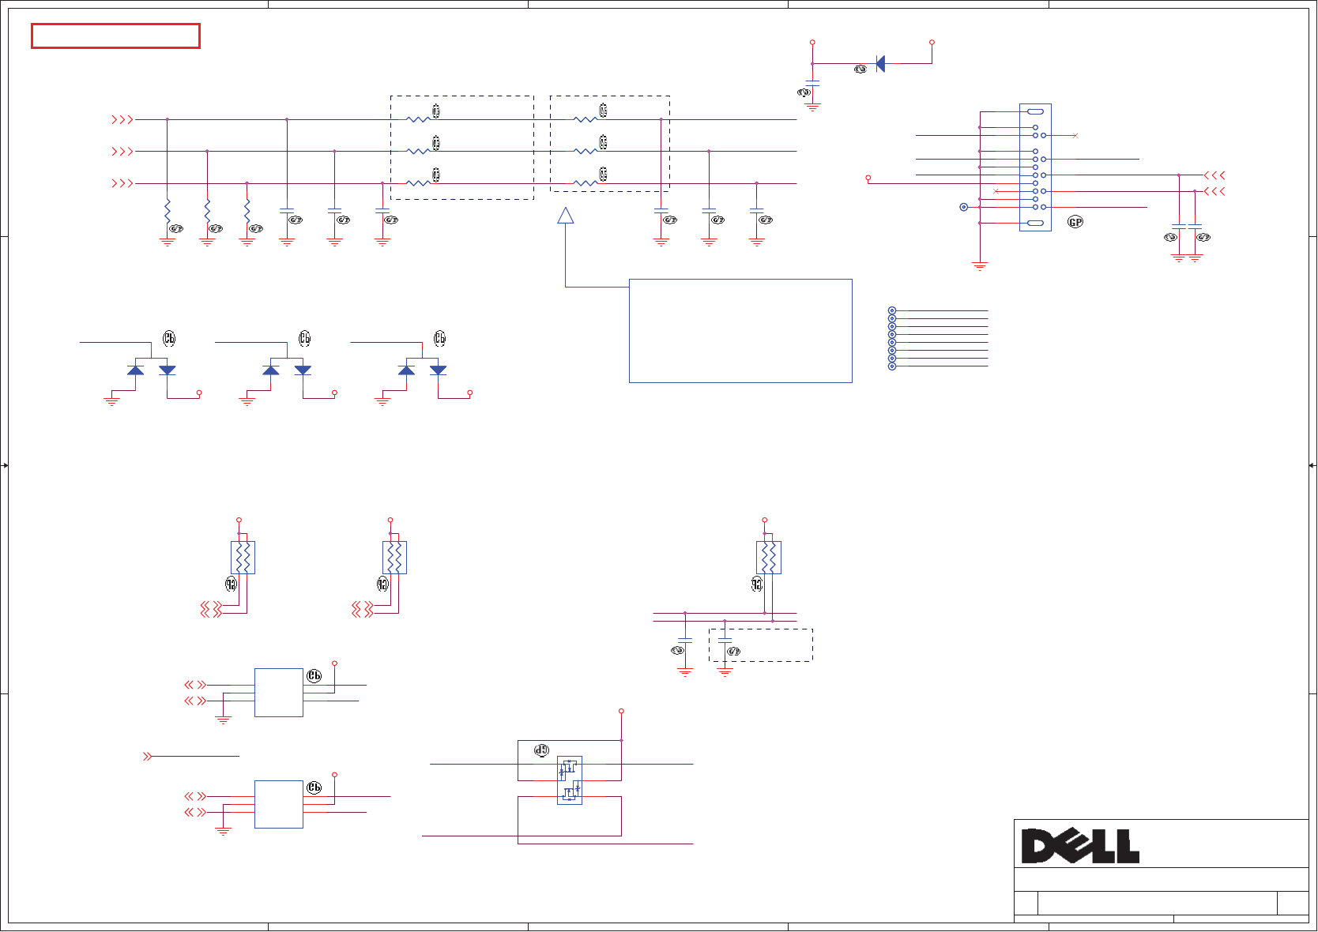
Task: Select the standalone diode symbol at top
Action: tap(880, 64)
